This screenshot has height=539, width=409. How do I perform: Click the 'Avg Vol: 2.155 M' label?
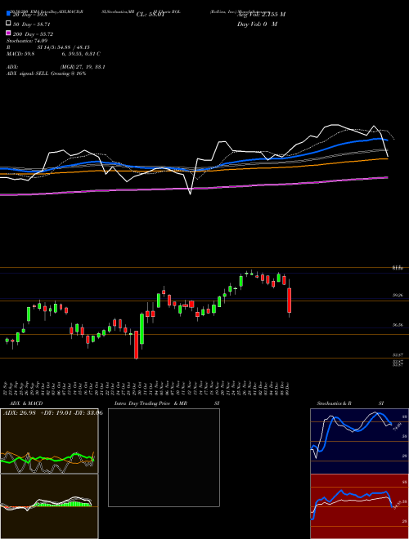(261, 15)
